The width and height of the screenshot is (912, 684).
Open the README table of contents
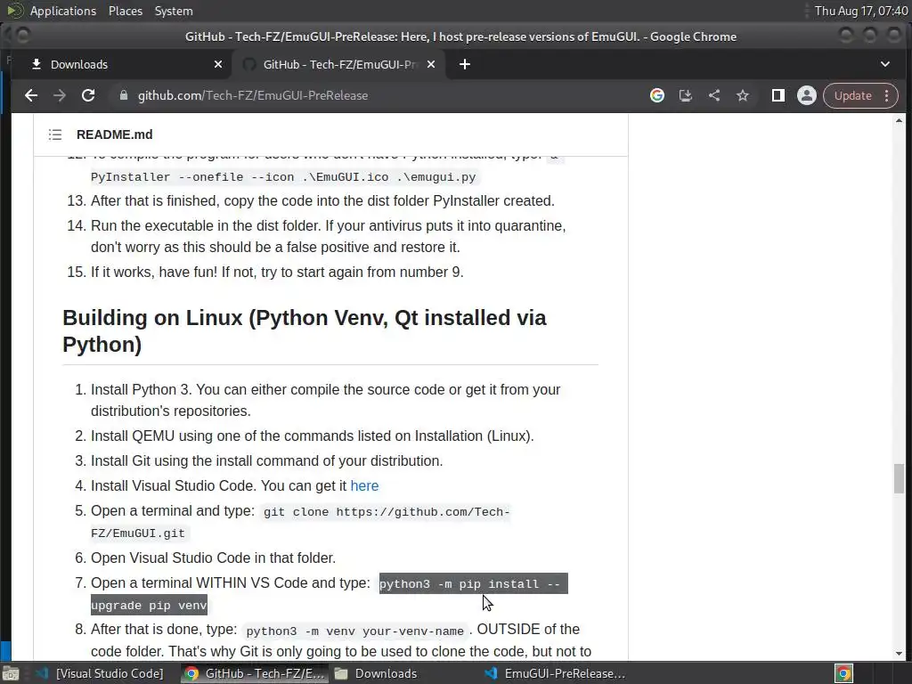point(55,134)
